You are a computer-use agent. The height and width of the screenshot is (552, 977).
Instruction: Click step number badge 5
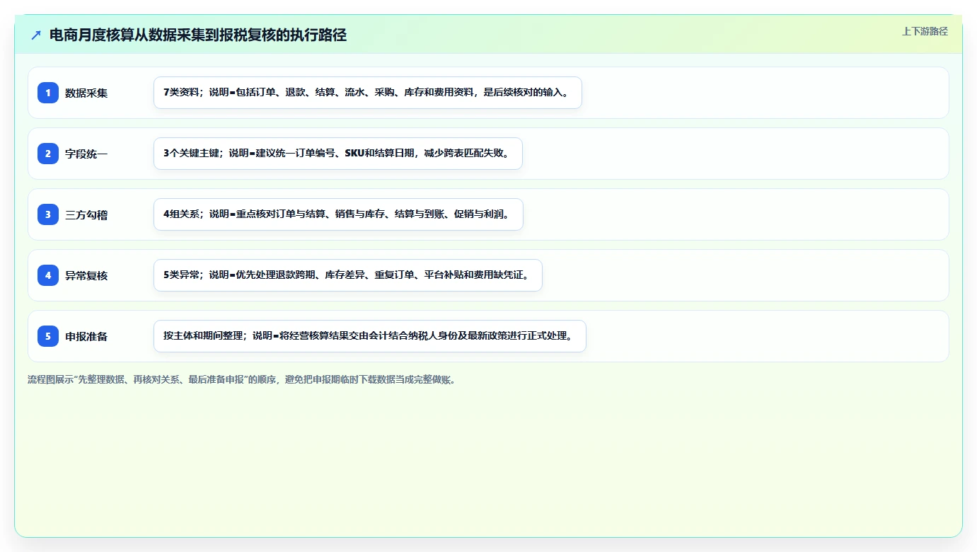click(48, 336)
